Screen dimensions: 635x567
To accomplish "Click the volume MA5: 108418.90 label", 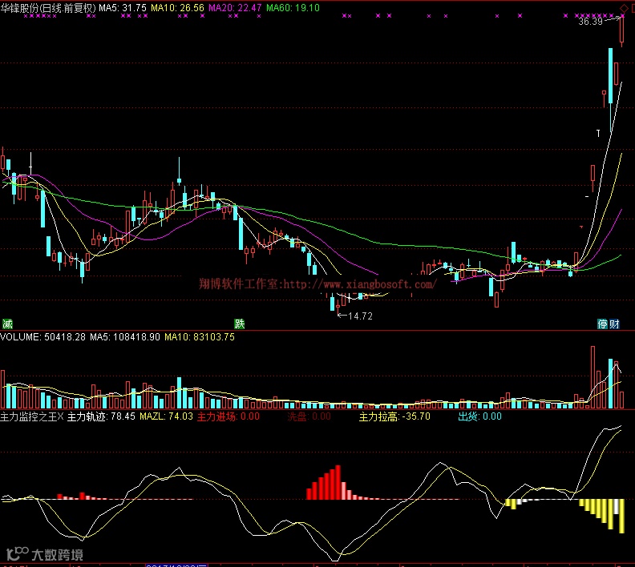I will (125, 337).
